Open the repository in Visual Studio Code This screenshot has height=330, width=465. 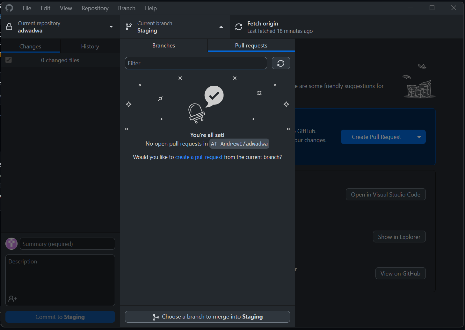[386, 194]
